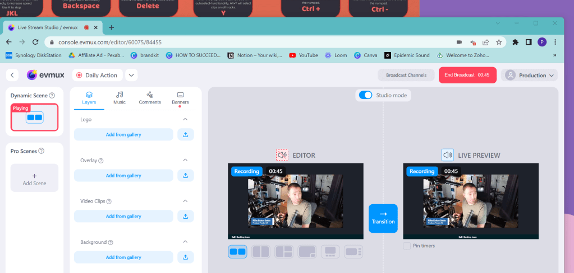The height and width of the screenshot is (273, 574).
Task: Close the Live Stream Studio tab
Action: [96, 27]
